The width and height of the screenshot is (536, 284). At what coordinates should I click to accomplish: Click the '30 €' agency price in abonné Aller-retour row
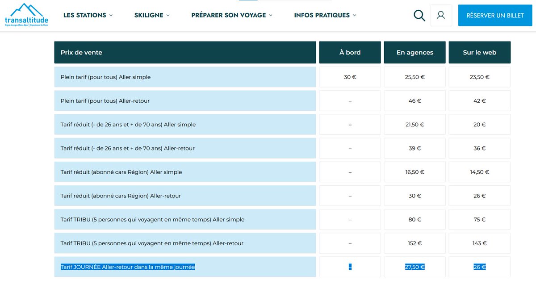(415, 196)
